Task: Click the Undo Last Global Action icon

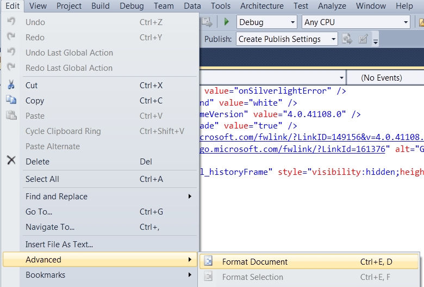Action: click(x=11, y=52)
